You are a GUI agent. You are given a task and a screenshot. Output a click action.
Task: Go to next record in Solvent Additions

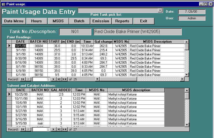click(54, 129)
